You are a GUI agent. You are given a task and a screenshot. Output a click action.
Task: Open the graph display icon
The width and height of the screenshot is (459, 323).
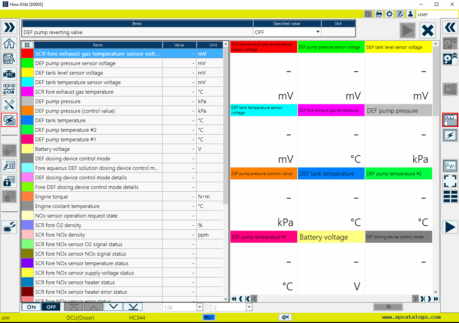tap(450, 166)
